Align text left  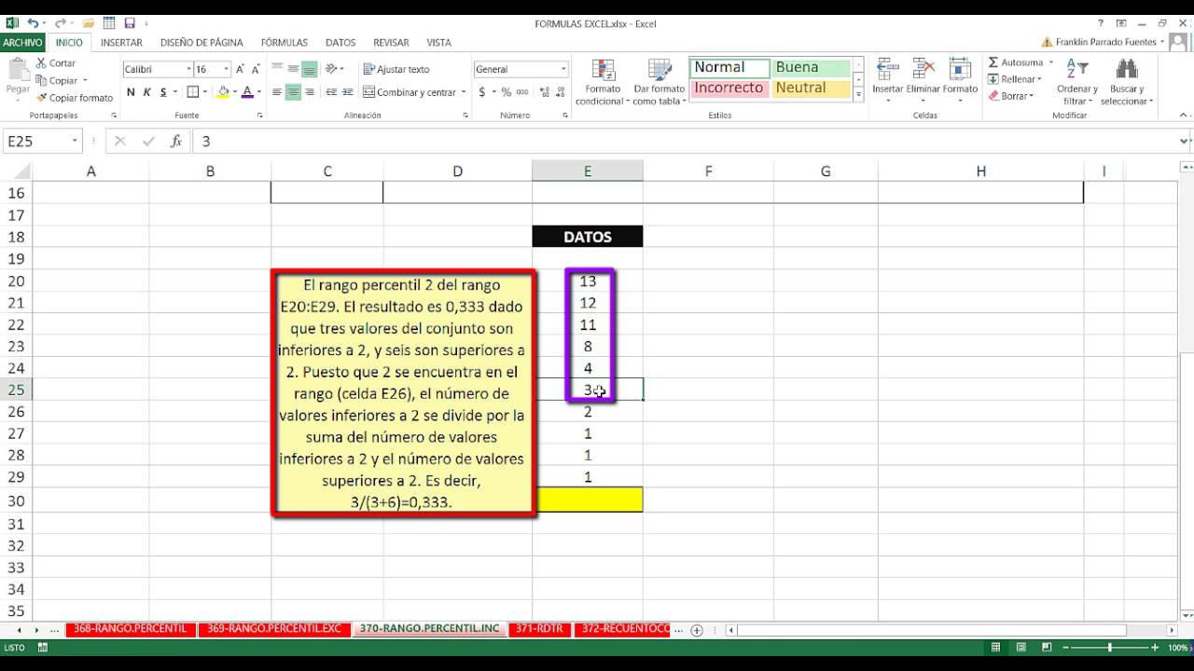point(277,92)
